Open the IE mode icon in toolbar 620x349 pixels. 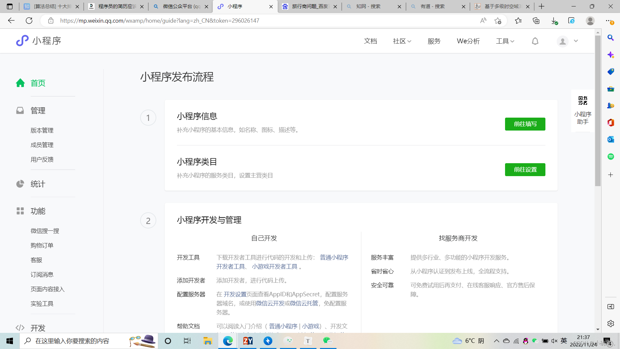pyautogui.click(x=572, y=21)
